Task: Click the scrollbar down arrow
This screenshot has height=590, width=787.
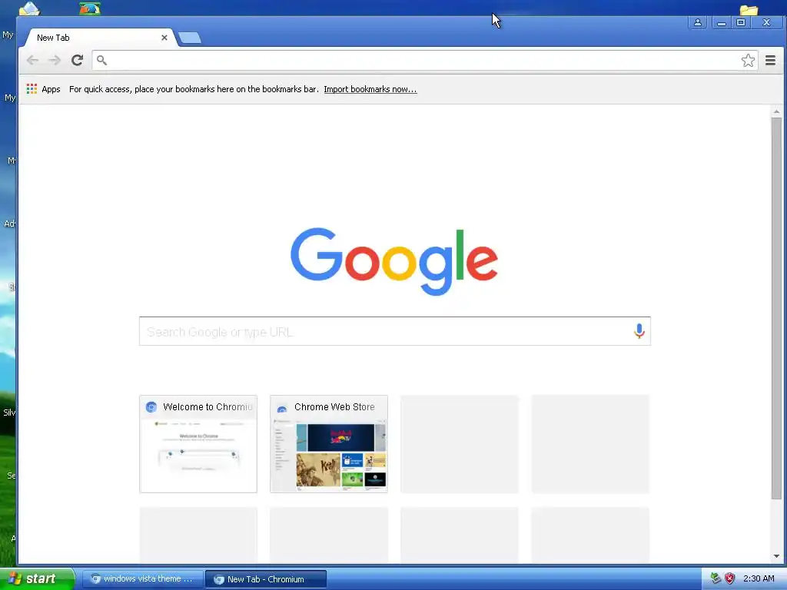Action: tap(776, 556)
